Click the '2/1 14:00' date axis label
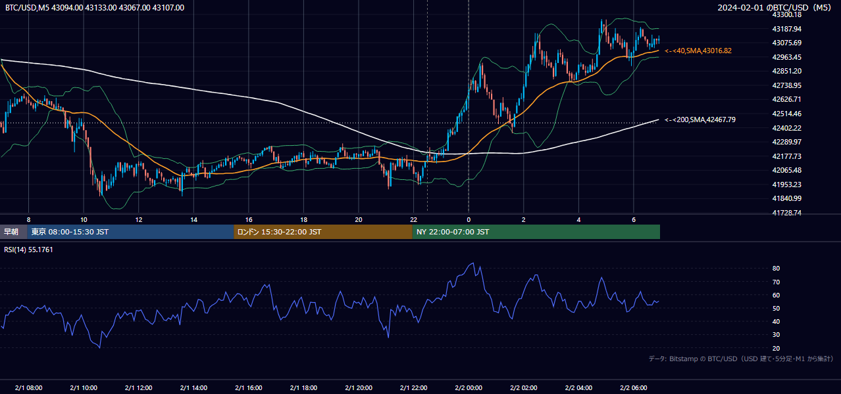This screenshot has width=841, height=394. click(193, 387)
